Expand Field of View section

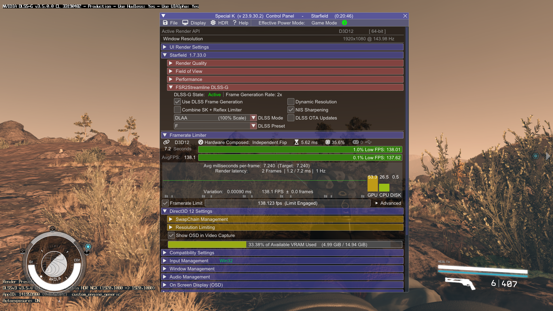pos(285,71)
